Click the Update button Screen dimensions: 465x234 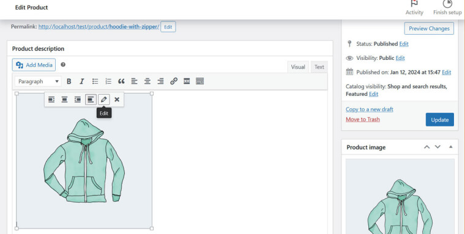[439, 120]
